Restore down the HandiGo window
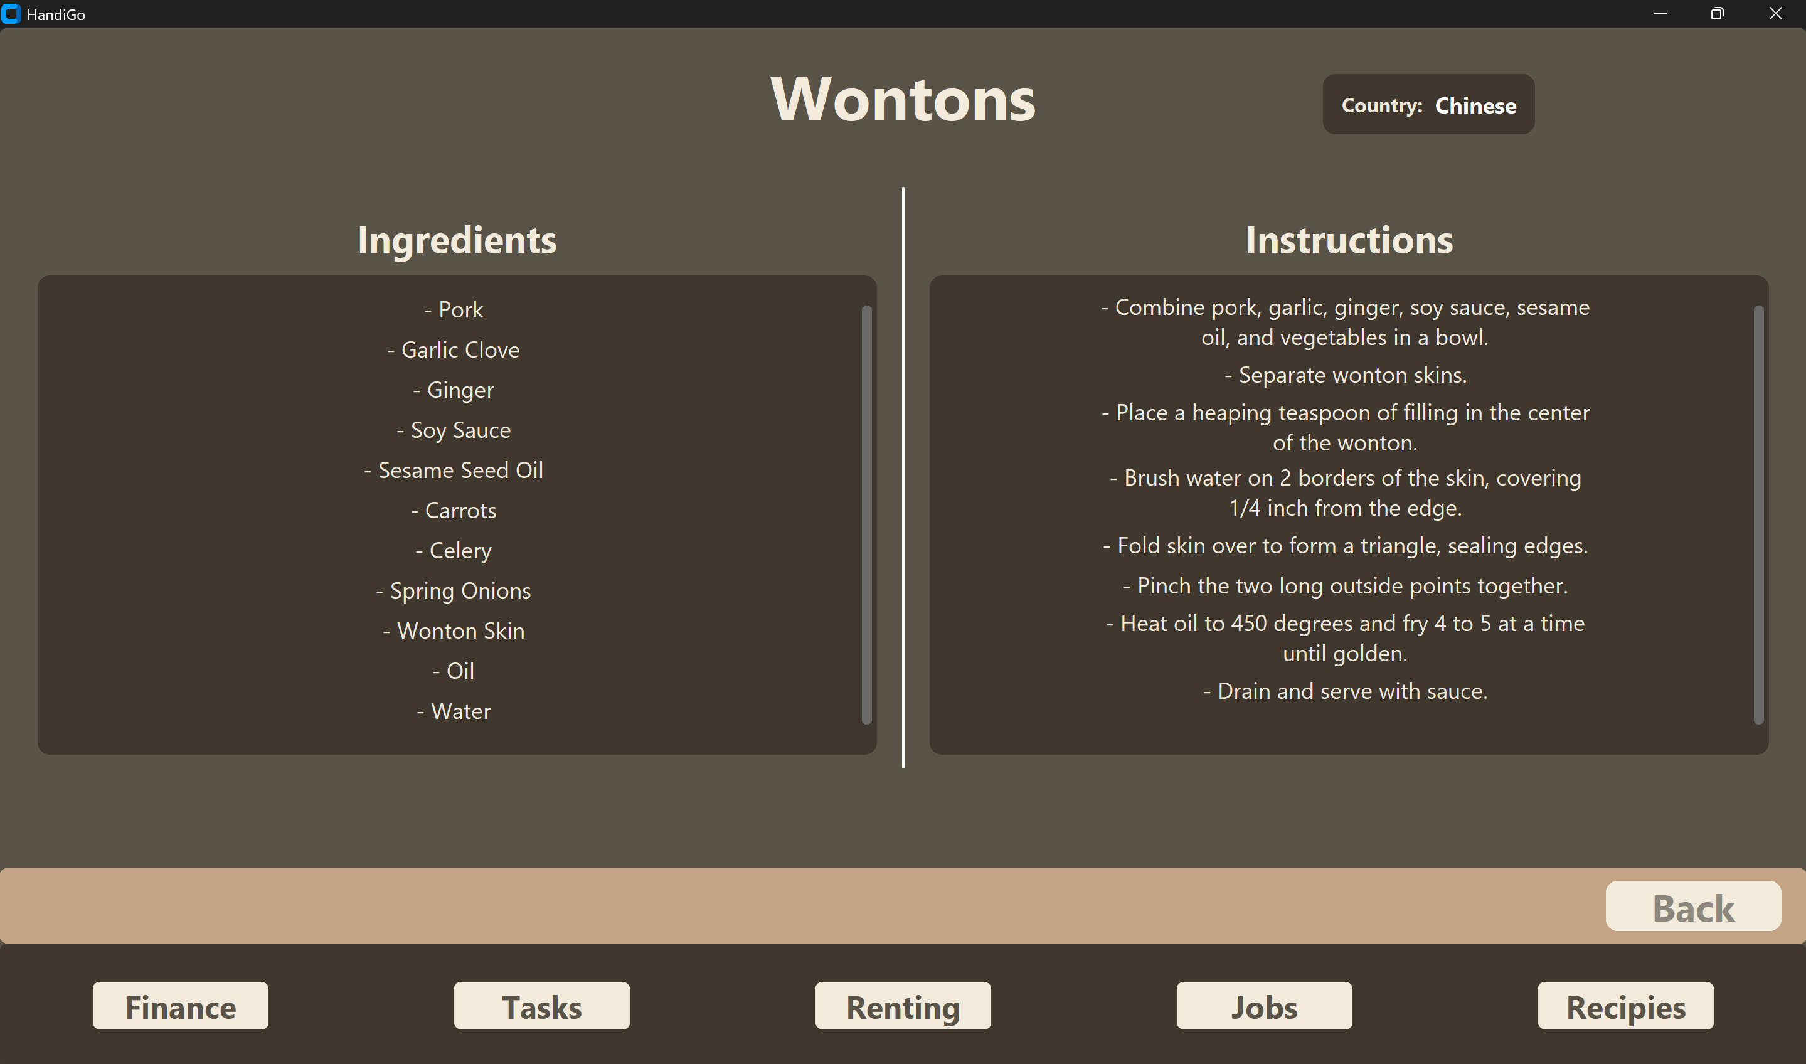The height and width of the screenshot is (1064, 1806). 1717,14
